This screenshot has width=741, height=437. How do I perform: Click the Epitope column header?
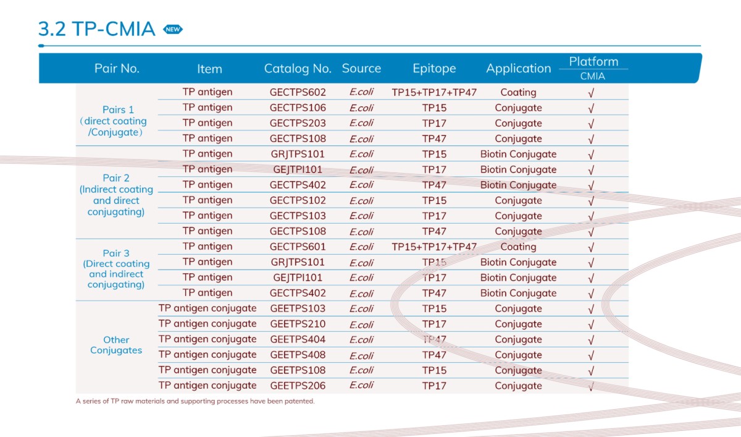point(434,69)
